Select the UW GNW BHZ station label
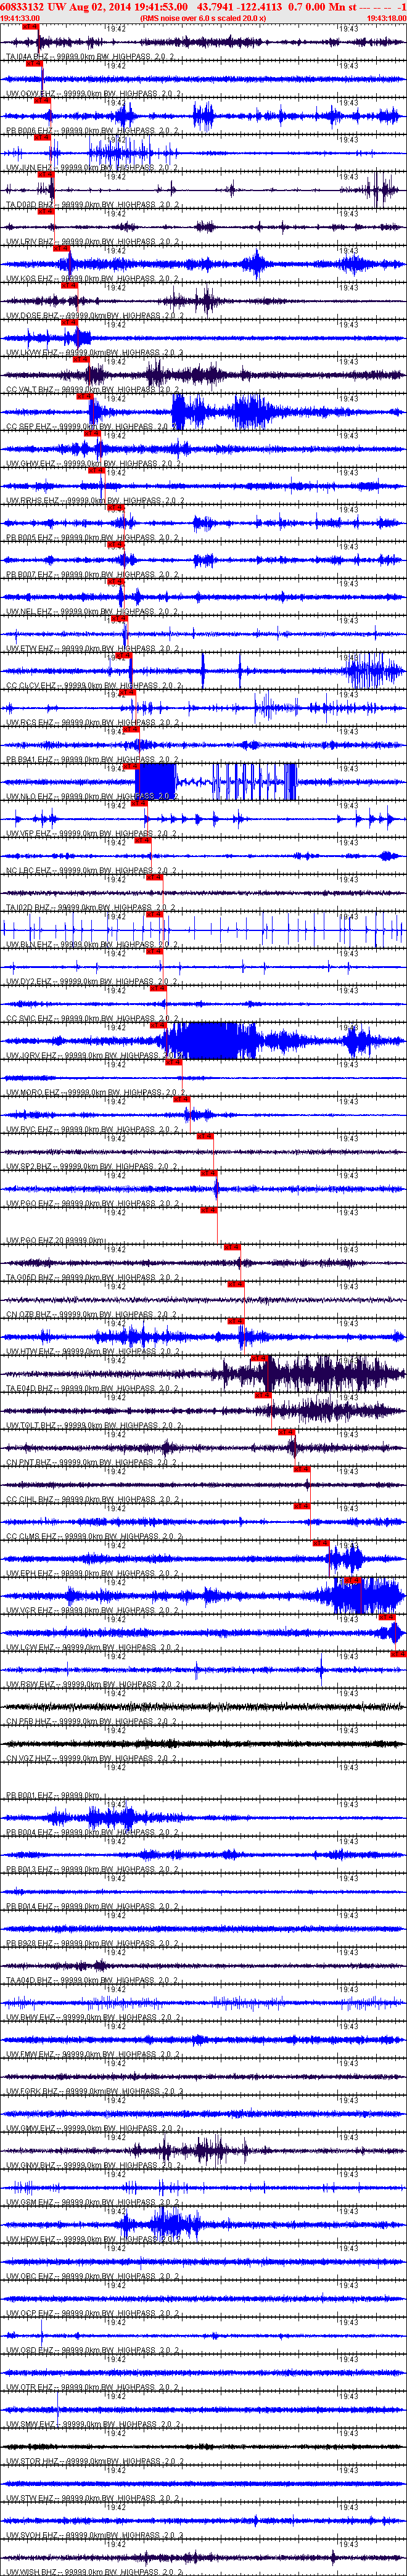 93,2166
